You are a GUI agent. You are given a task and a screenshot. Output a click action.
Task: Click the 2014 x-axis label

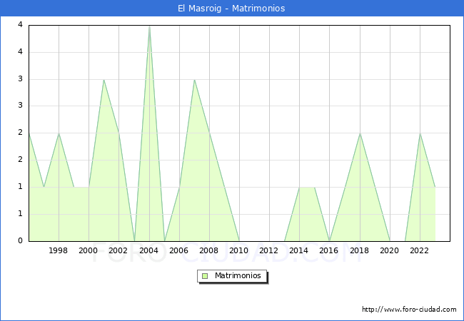coord(299,250)
